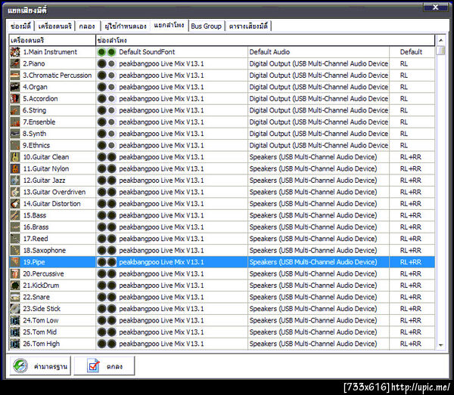454x395 pixels.
Task: Click the 13.Guitar Overdriven icon
Action: [x=15, y=192]
